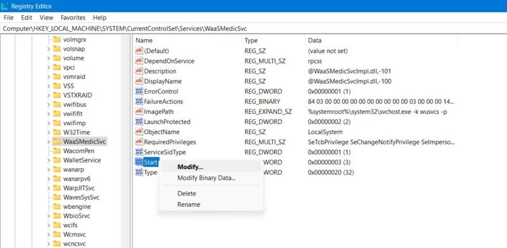Expand the vpci tree node
The image size is (507, 248).
tap(49, 68)
